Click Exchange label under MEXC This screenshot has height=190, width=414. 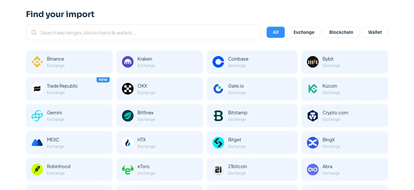(56, 147)
